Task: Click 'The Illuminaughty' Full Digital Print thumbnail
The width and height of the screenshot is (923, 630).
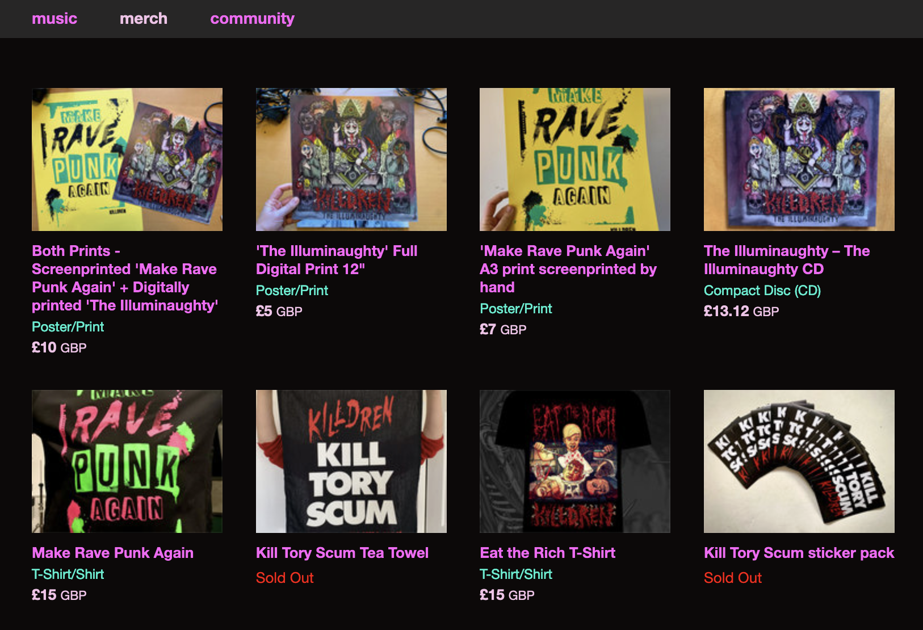Action: (351, 159)
